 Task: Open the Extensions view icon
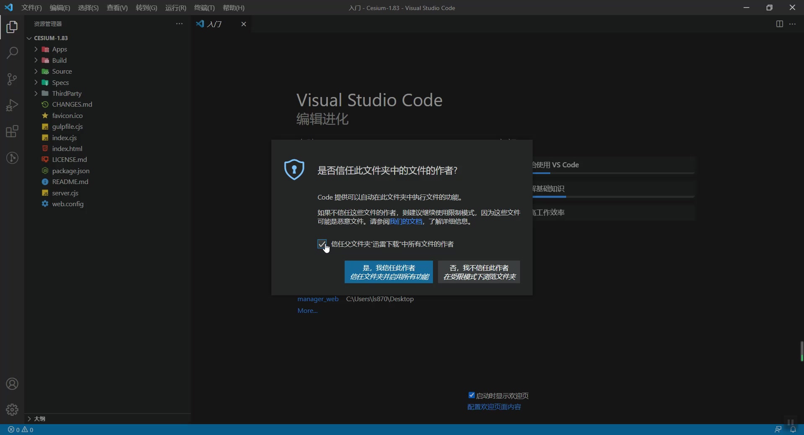pos(12,131)
